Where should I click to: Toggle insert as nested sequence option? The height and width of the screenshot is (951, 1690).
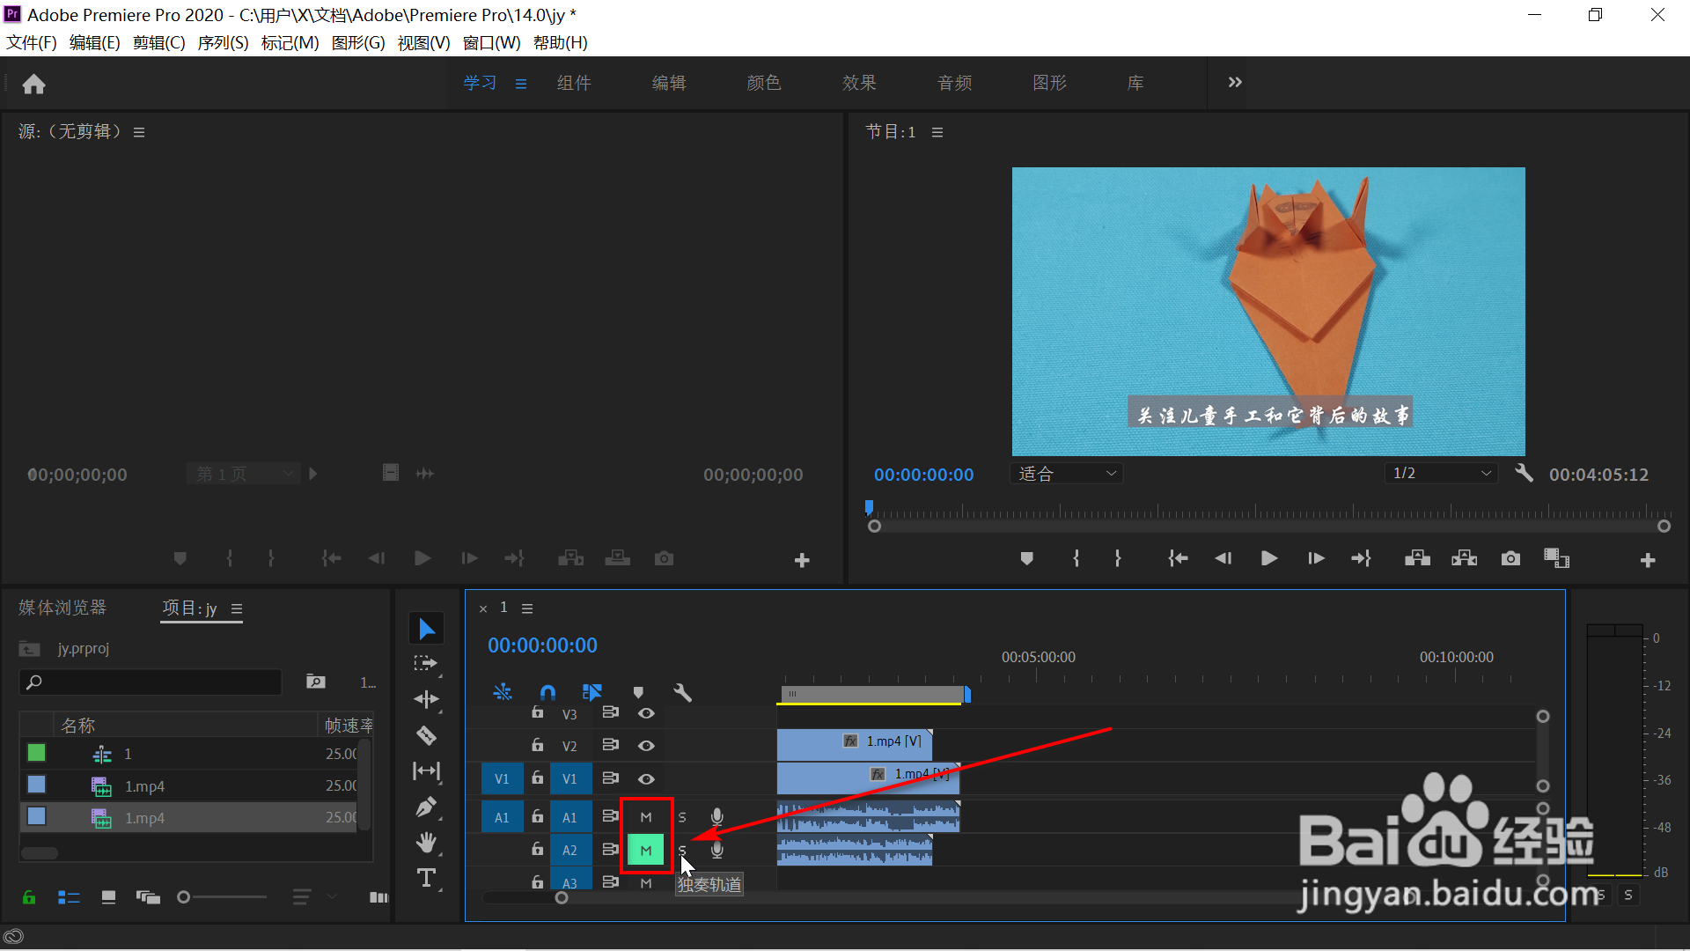point(503,693)
